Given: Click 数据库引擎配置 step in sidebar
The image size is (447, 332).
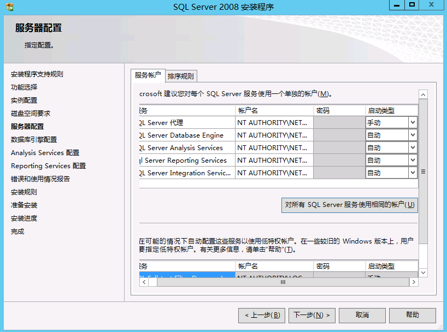Looking at the screenshot, I should [34, 140].
